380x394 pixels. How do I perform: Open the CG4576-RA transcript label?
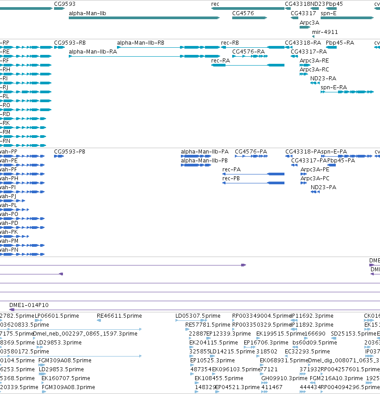pos(248,51)
